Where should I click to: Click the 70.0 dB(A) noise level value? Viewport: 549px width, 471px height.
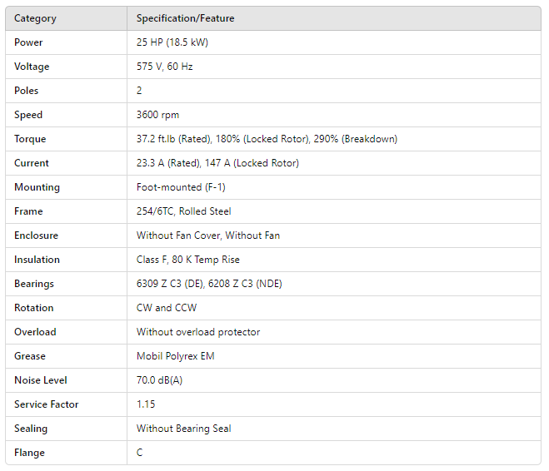pyautogui.click(x=162, y=380)
